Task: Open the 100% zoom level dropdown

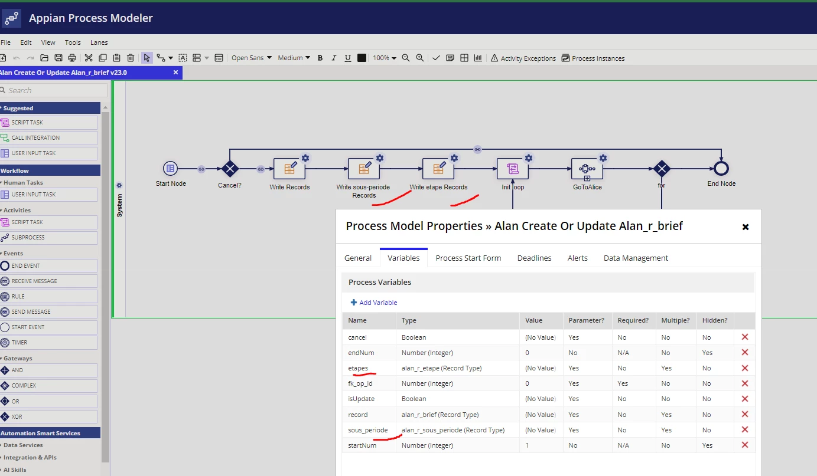Action: click(385, 58)
